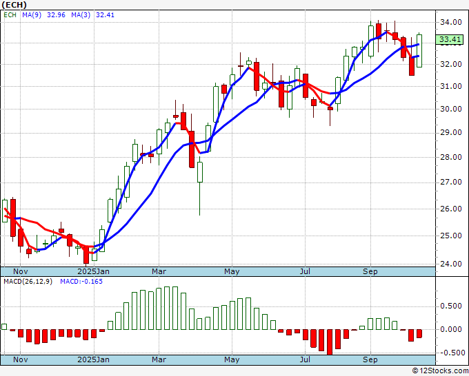Click the 31.00 price axis label

tap(450, 86)
